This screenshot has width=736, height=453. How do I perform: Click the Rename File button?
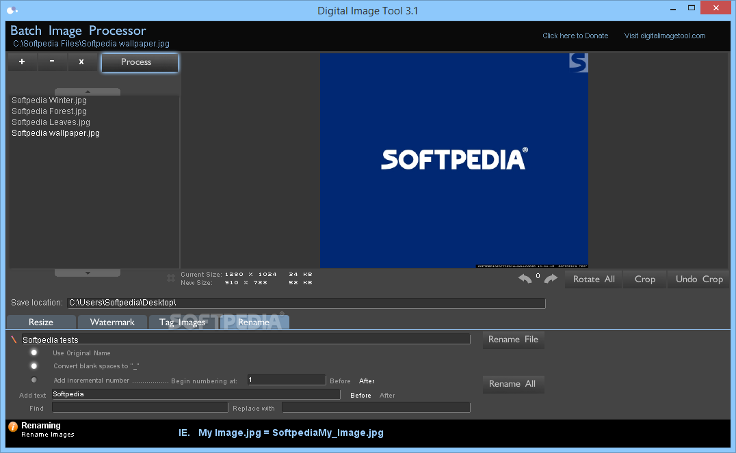click(x=513, y=340)
